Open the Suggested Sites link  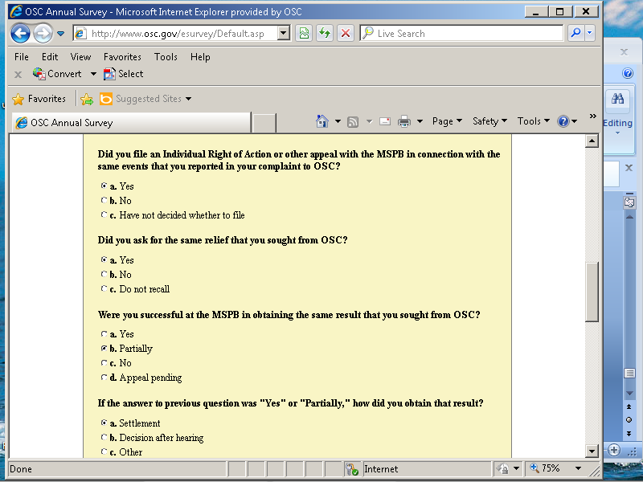[x=145, y=99]
